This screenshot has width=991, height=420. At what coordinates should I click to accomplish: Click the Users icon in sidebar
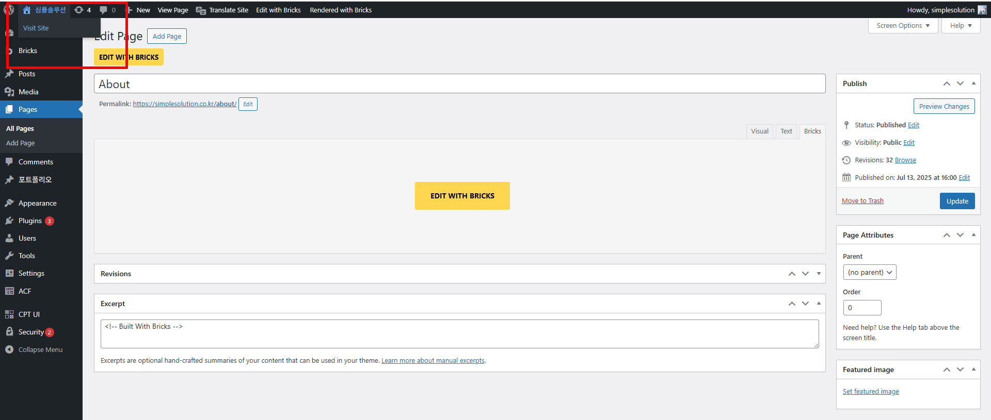click(9, 238)
